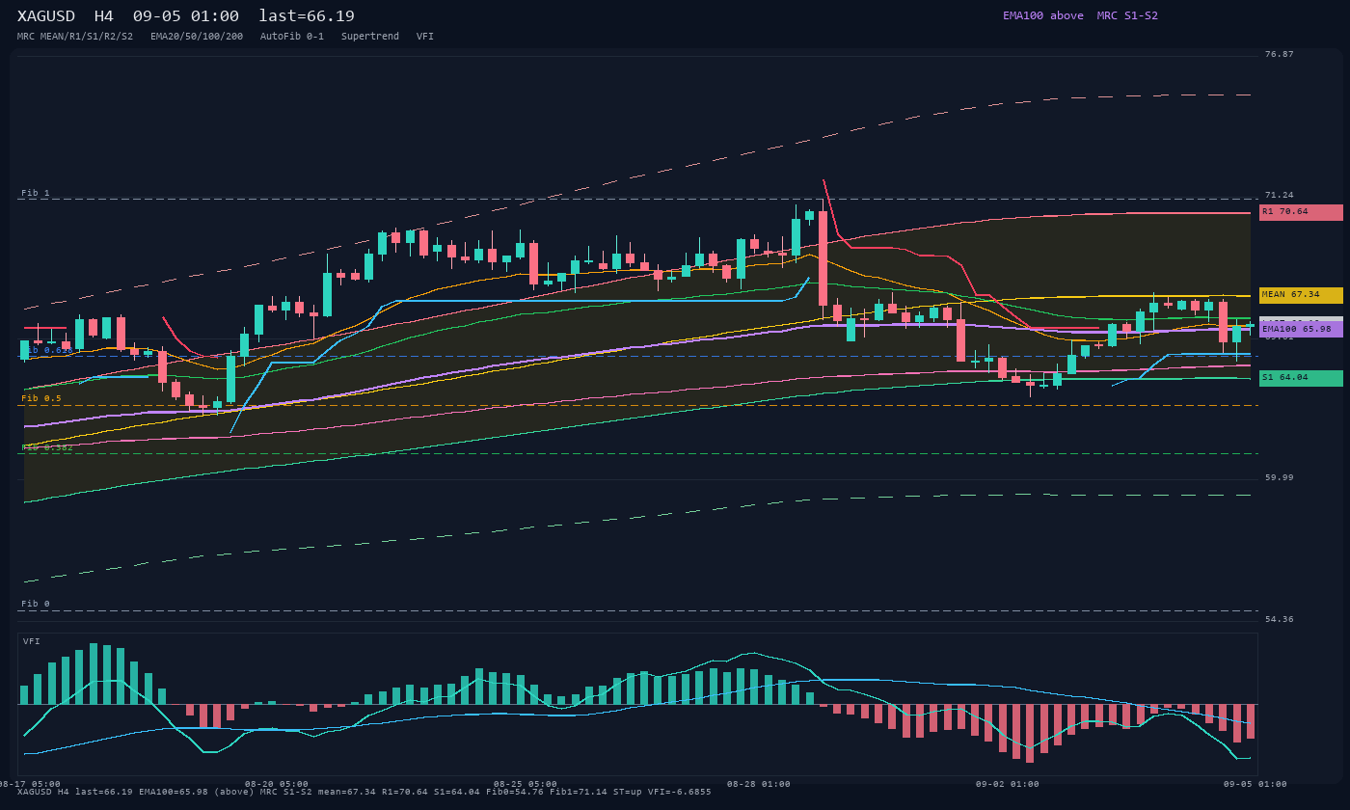Click the purple 'EMA100 65.98' price tag
Screen dimensions: 1350x810
click(1301, 329)
